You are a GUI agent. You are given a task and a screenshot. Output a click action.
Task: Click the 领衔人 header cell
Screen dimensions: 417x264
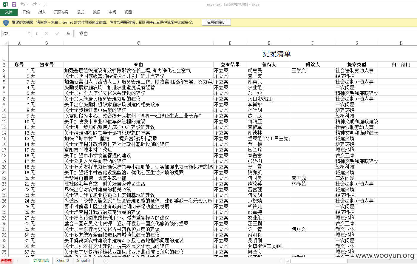click(x=269, y=64)
